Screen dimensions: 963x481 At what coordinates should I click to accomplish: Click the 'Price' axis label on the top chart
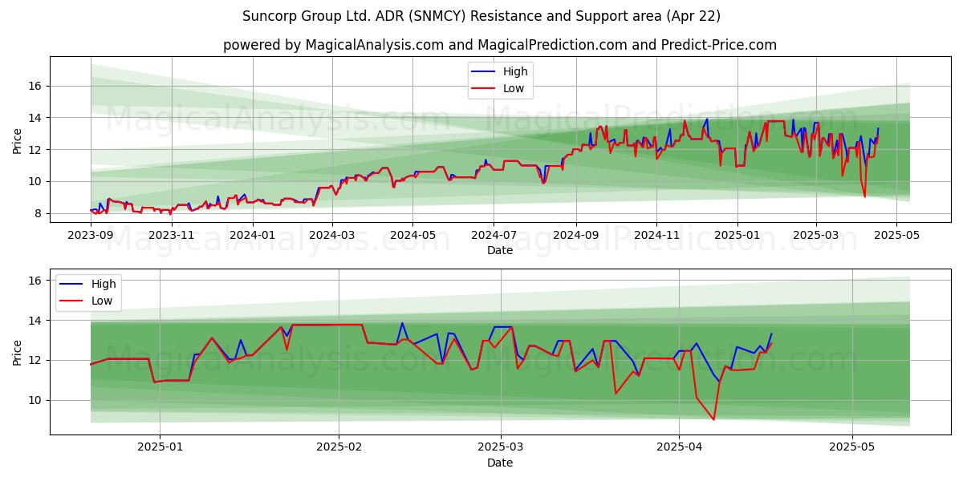(18, 140)
